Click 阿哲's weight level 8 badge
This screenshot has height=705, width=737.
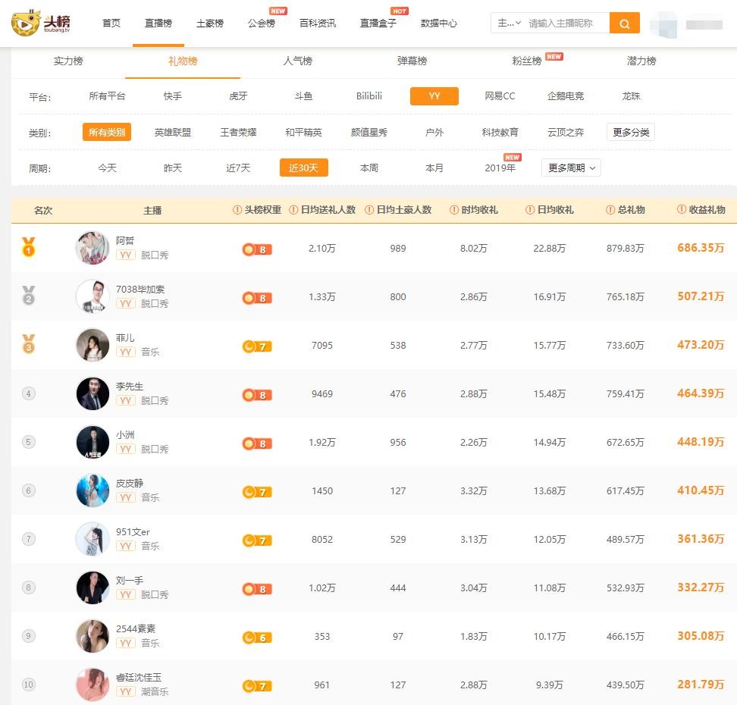point(256,249)
